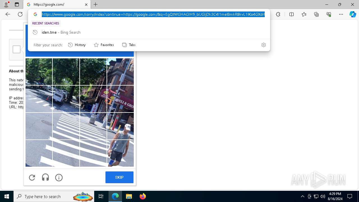Open Favorites star icon in toolbar
This screenshot has width=359, height=202.
click(304, 14)
